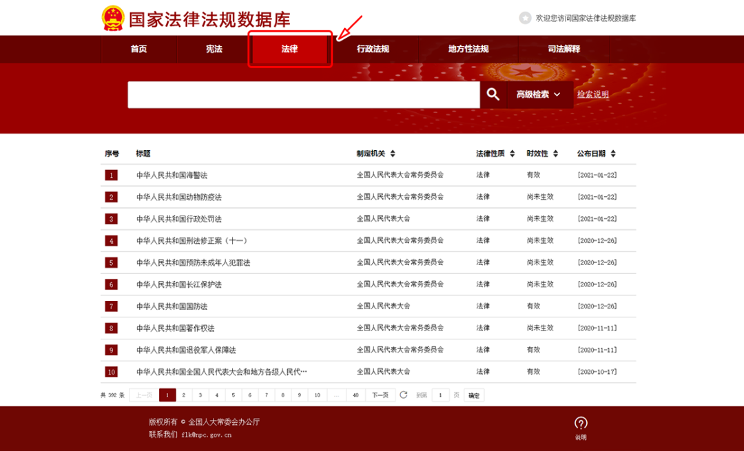
Task: Sort by 制定机关 arrows
Action: (x=393, y=154)
